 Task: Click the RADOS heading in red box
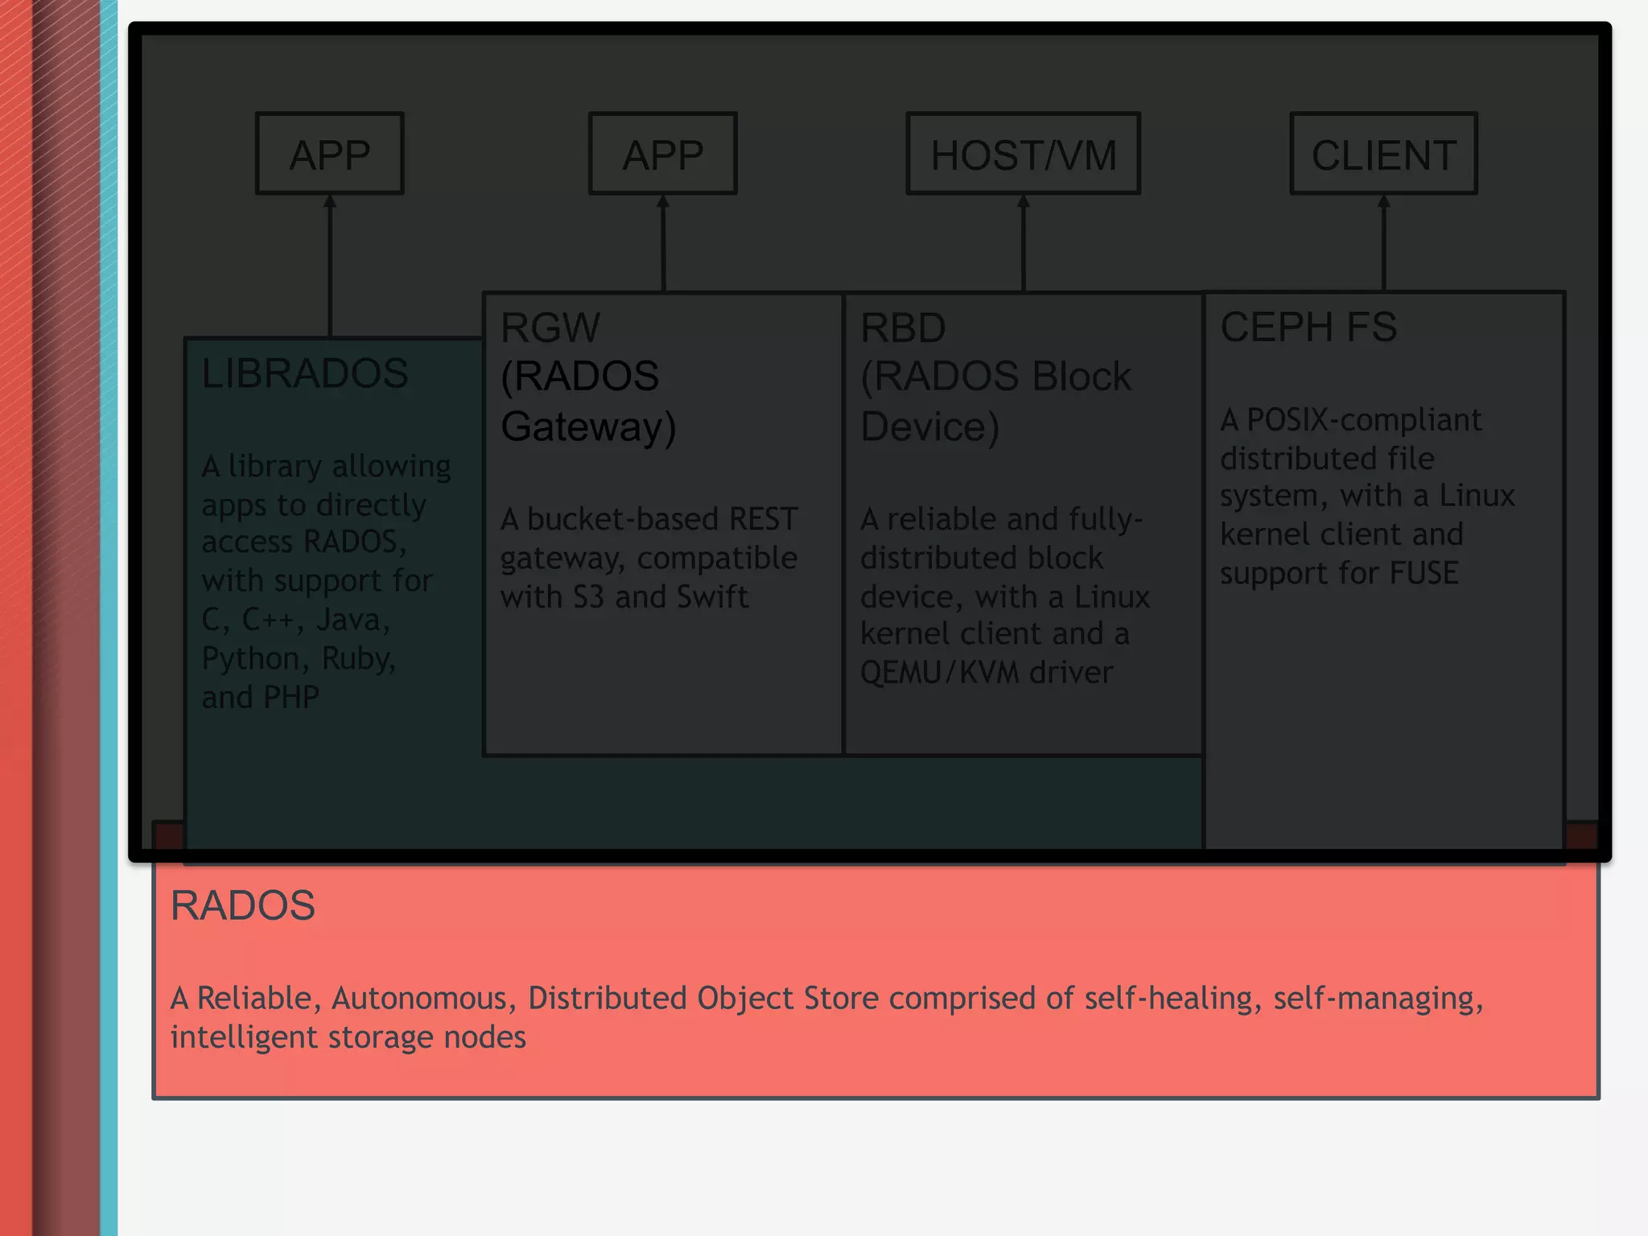pos(243,905)
